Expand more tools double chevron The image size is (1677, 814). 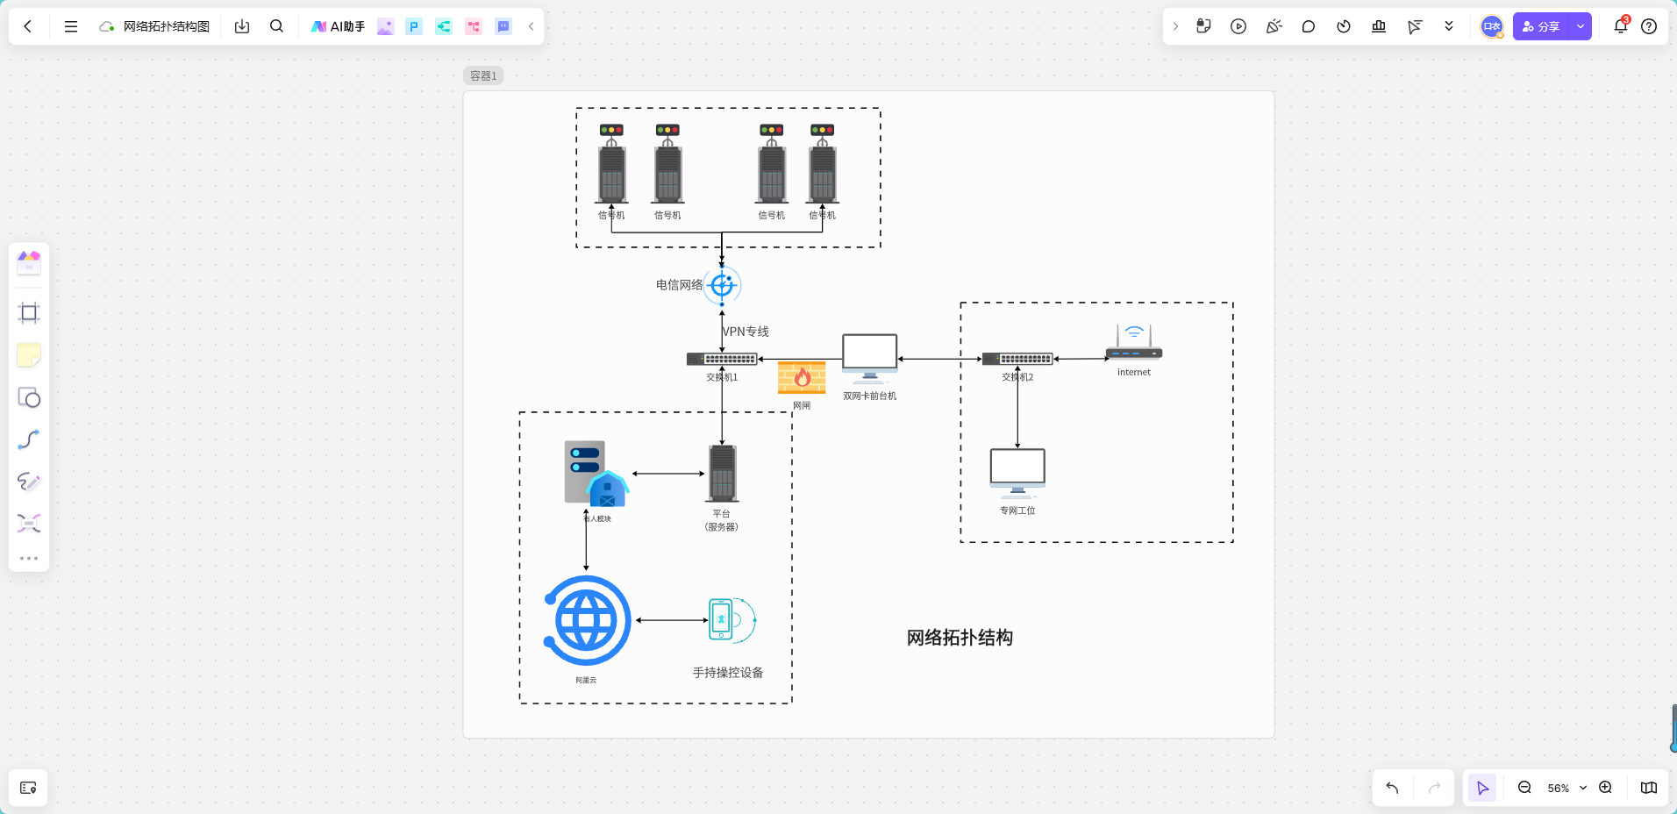coord(1449,26)
